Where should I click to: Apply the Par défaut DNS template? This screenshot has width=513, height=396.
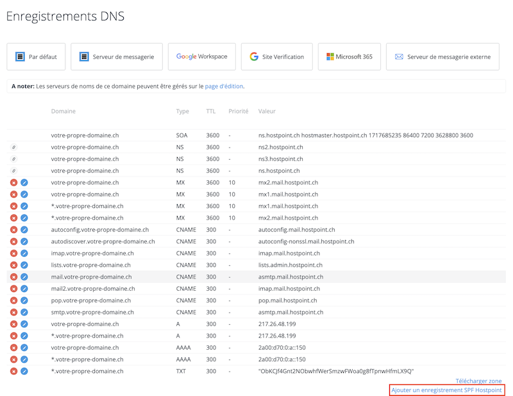[36, 56]
